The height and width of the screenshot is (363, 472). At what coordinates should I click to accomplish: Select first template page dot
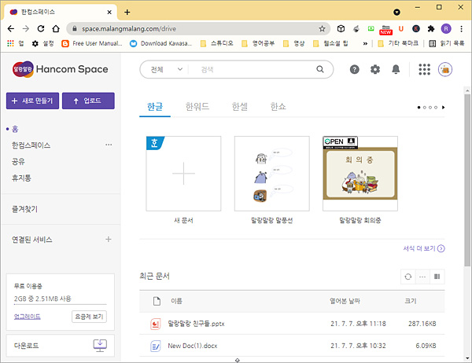[419, 108]
